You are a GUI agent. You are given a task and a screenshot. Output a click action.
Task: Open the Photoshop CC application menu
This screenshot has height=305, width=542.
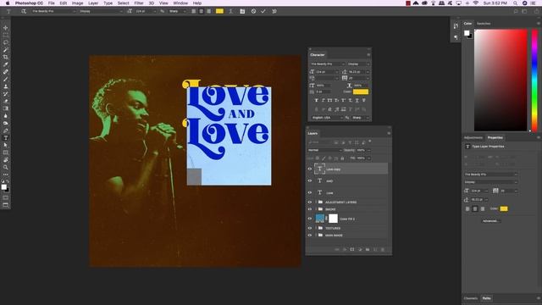click(29, 3)
